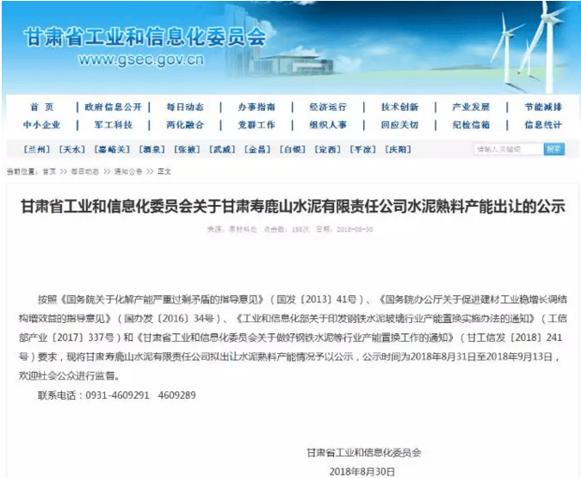581x478 pixels.
Task: Select the 白银 city link
Action: tap(294, 149)
